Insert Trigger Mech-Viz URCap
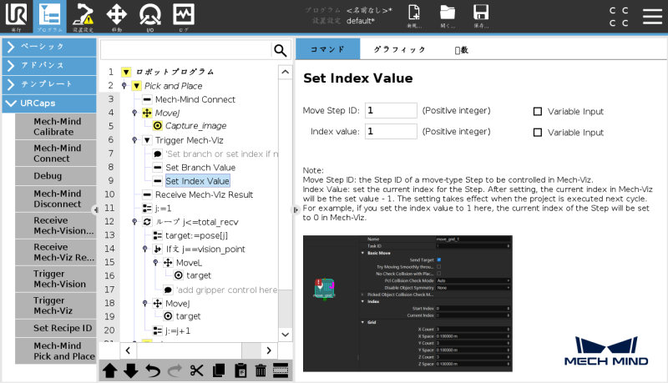Image resolution: width=668 pixels, height=383 pixels. pos(56,305)
